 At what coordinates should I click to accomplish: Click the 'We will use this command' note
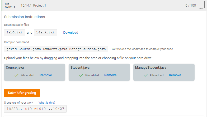(x=142, y=49)
